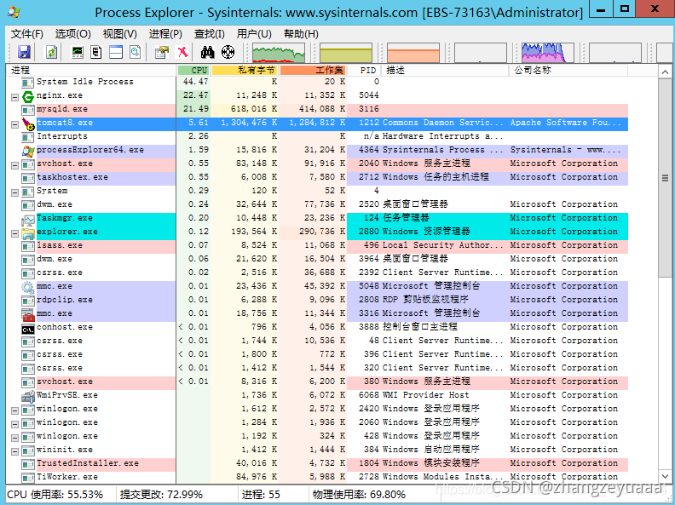Click the tomcat8.exe feather icon
The image size is (675, 505).
point(28,123)
